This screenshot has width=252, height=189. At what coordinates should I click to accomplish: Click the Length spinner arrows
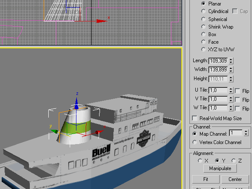click(x=231, y=61)
